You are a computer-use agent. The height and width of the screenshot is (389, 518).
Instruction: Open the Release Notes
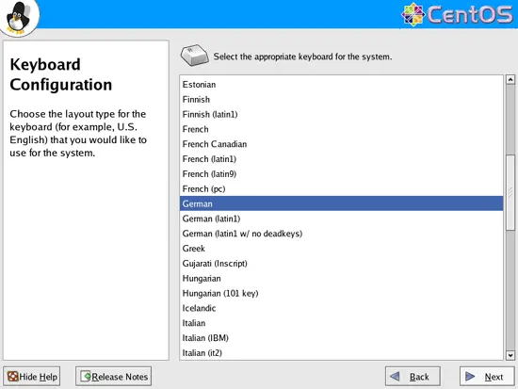pos(113,376)
